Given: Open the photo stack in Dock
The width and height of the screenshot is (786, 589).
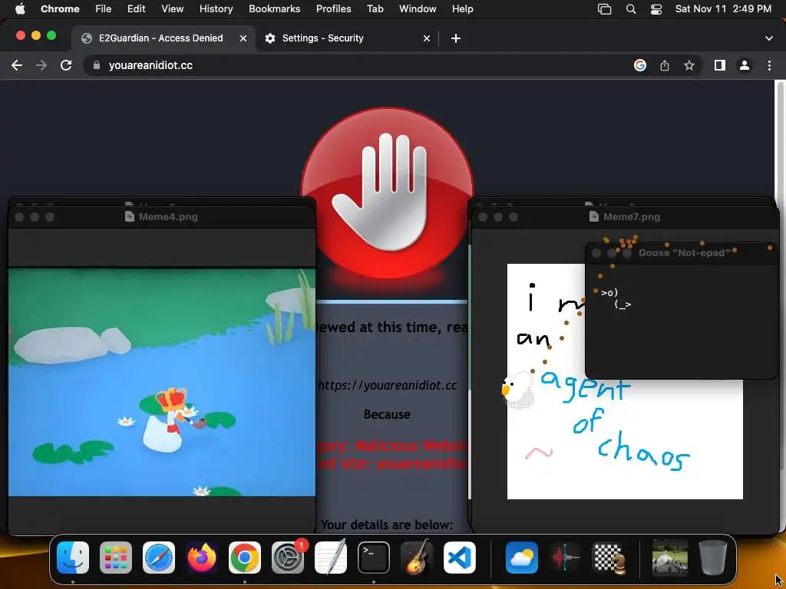Looking at the screenshot, I should 669,558.
